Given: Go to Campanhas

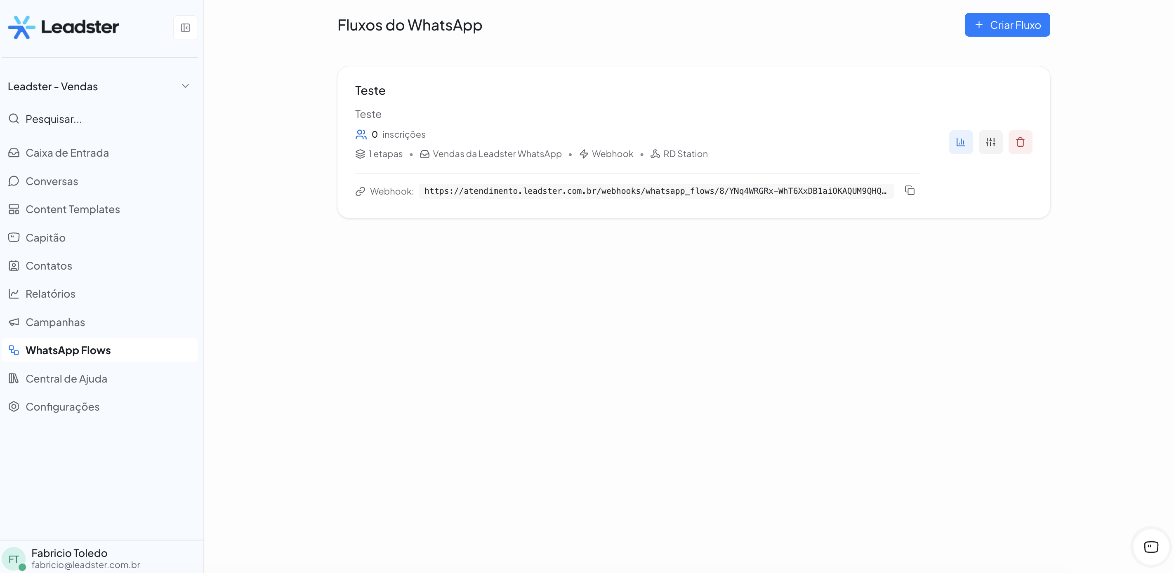Looking at the screenshot, I should [55, 322].
